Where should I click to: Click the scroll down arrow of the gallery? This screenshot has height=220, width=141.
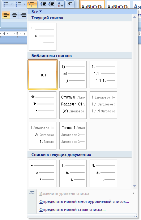[x=134, y=186]
